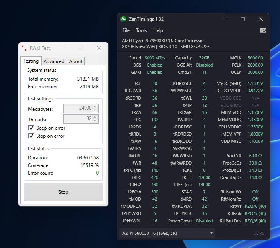Click the tRAS value 66
Image resolution: width=280 pixels, height=248 pixels.
[155, 112]
